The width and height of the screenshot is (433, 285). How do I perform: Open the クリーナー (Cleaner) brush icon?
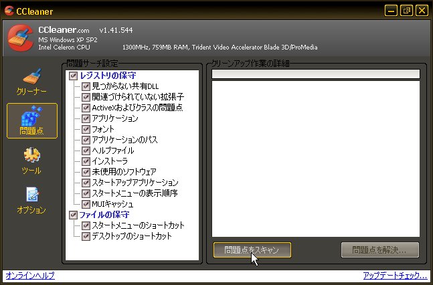pyautogui.click(x=32, y=76)
